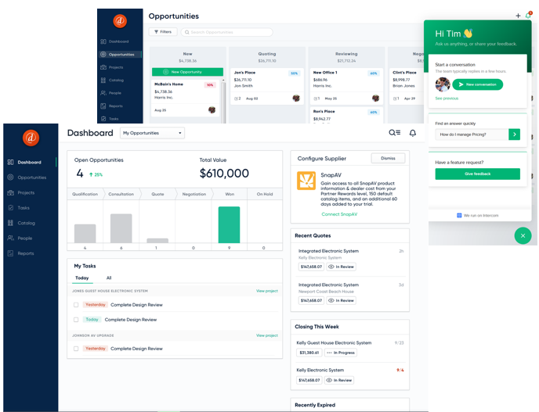Click the search list icon on Dashboard header
This screenshot has width=539, height=412.
394,132
